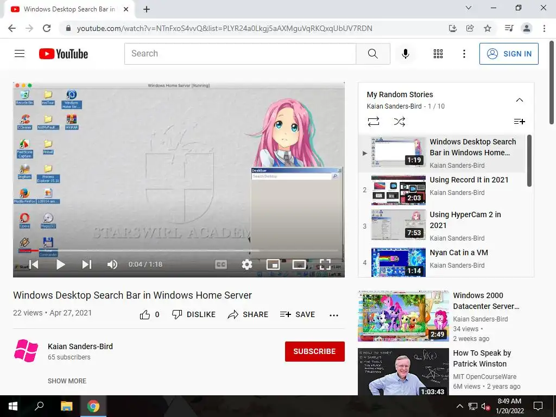Viewport: 556px width, 417px height.
Task: Open the Kaian Sanders-Bird channel avatar
Action: (x=26, y=351)
